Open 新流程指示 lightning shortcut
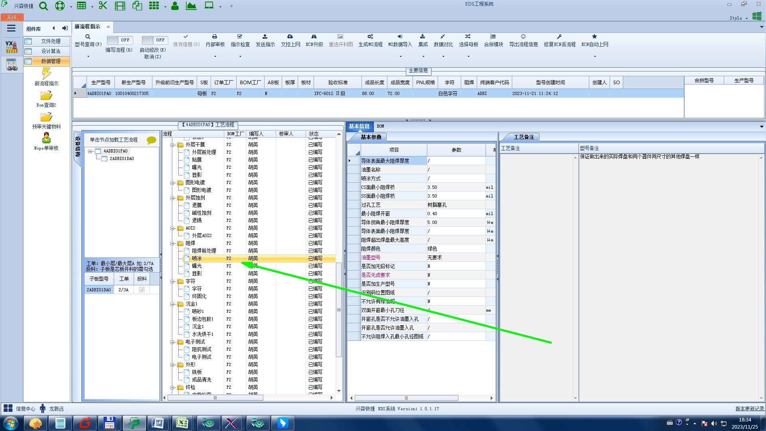 tap(46, 77)
